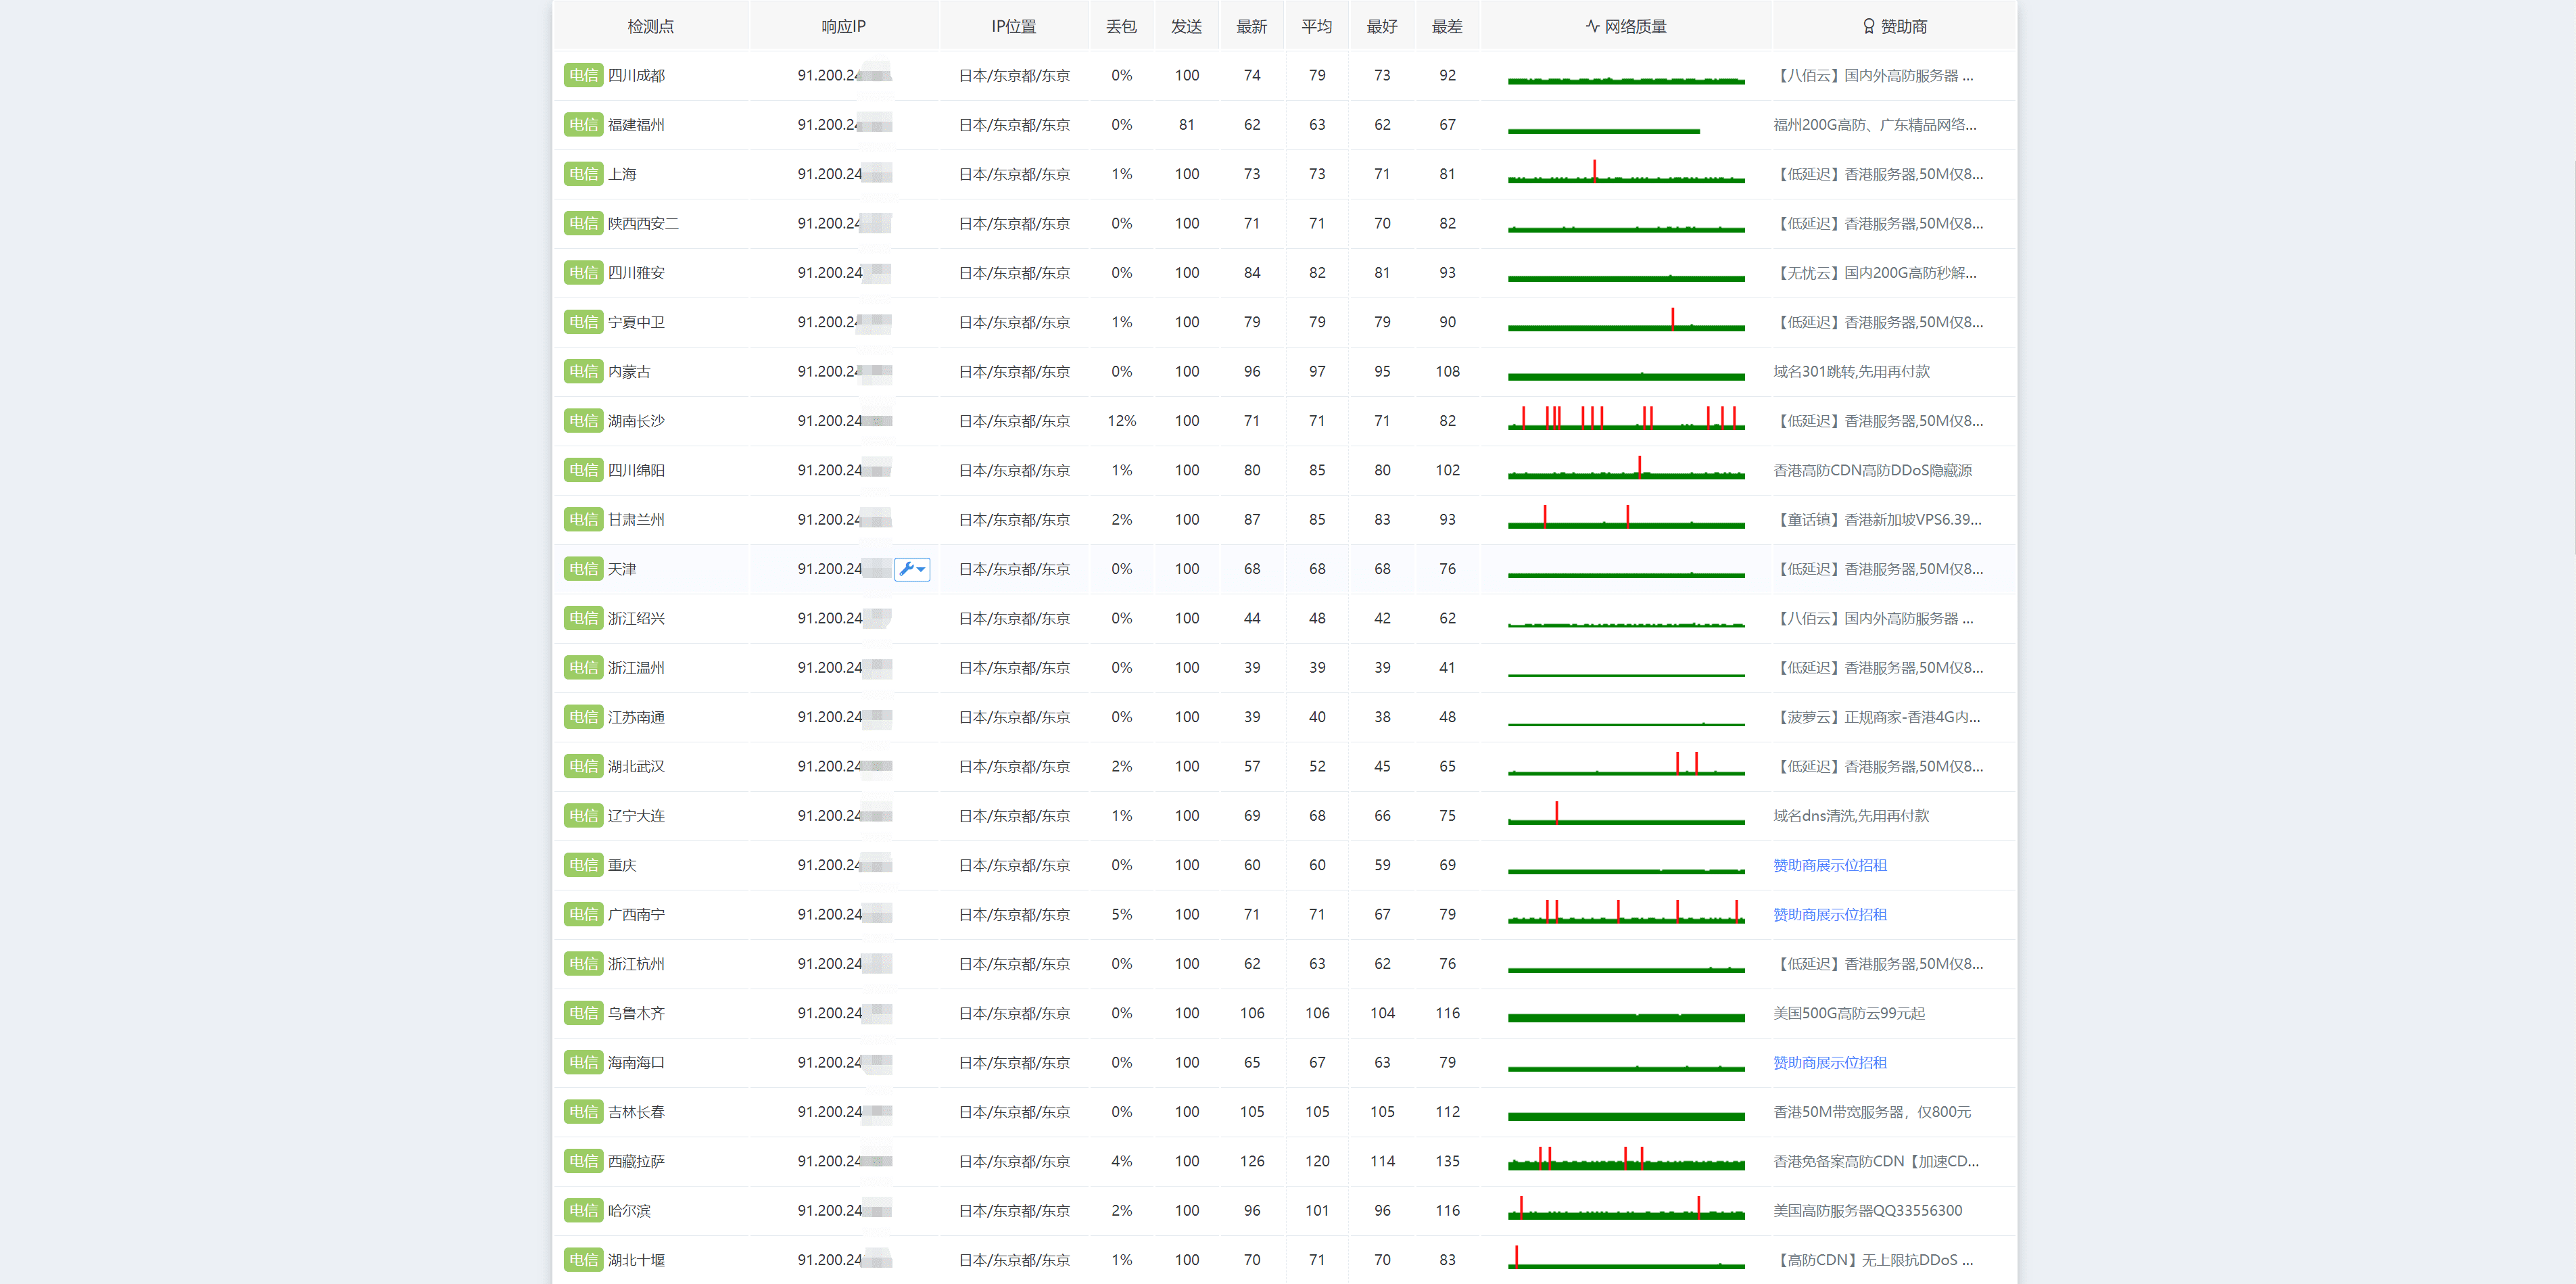Open 赞助商展示位招租 link in 重庆 row
This screenshot has width=2576, height=1284.
pyautogui.click(x=1829, y=865)
